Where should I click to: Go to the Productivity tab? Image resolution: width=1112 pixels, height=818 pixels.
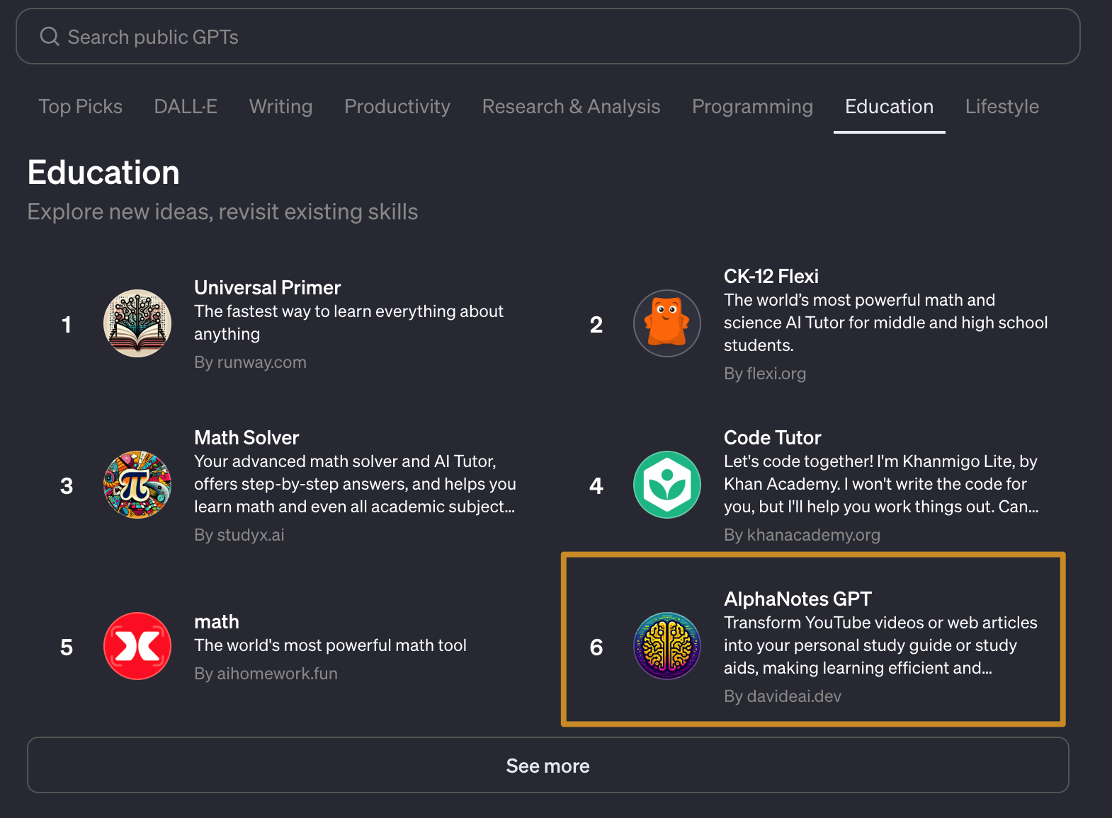coord(397,106)
